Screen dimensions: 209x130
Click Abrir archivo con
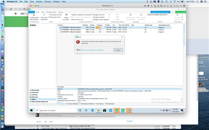coord(77,19)
